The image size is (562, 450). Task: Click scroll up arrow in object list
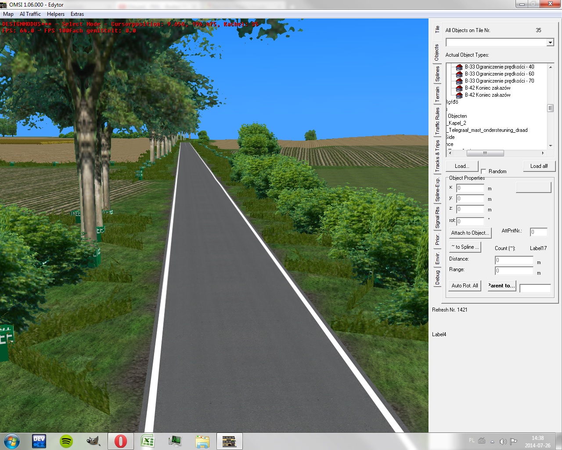pos(550,67)
